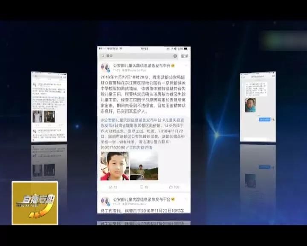Screen dimensions: 307x246
Task: Open first post's account avatar
Action: [x=105, y=67]
